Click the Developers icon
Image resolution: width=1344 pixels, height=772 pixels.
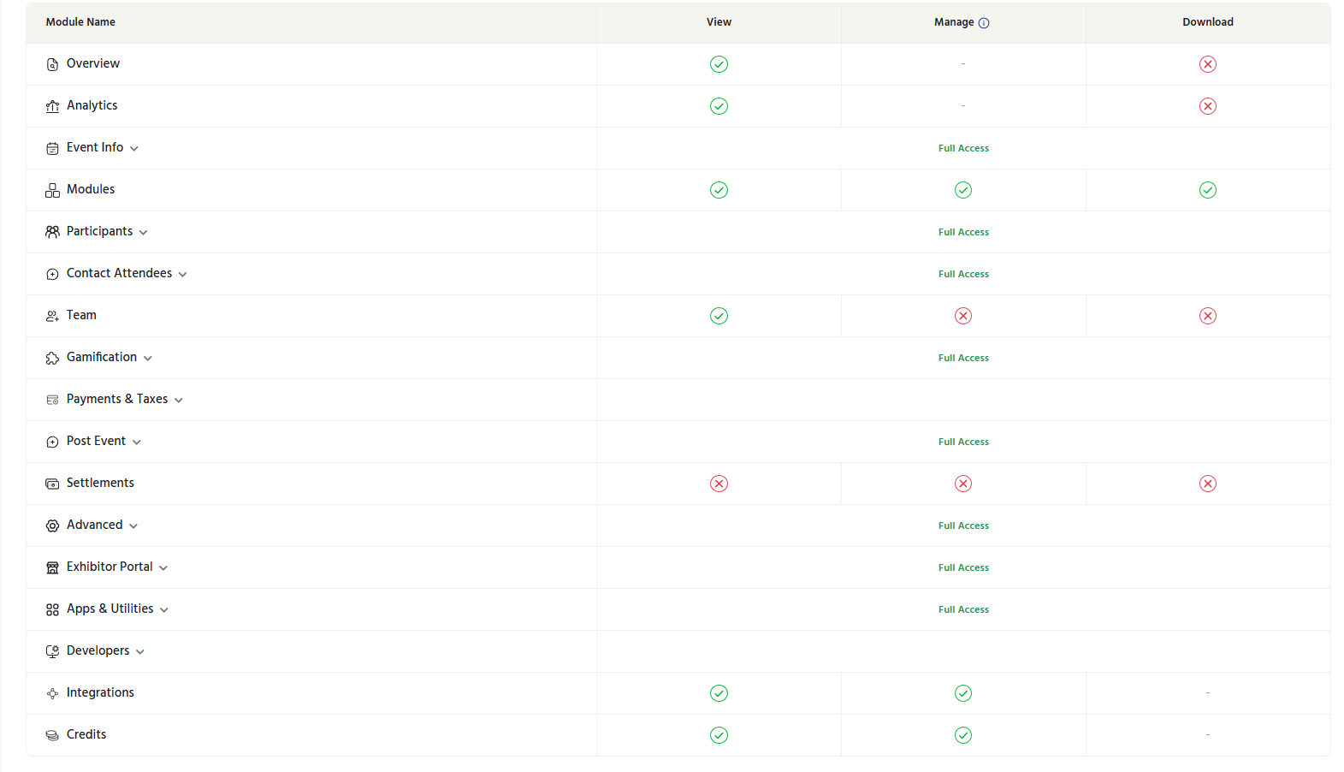point(52,651)
